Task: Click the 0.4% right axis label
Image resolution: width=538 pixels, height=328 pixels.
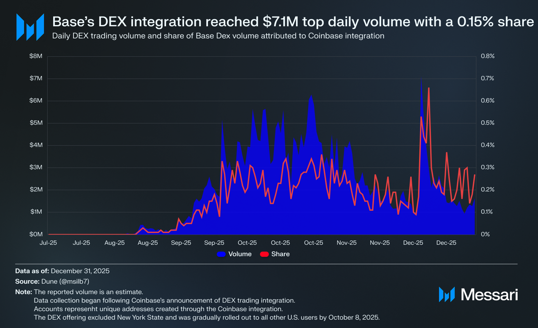Action: pyautogui.click(x=487, y=145)
